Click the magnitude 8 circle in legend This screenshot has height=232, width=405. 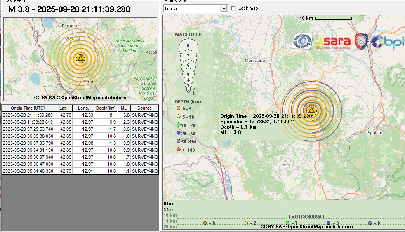[188, 46]
